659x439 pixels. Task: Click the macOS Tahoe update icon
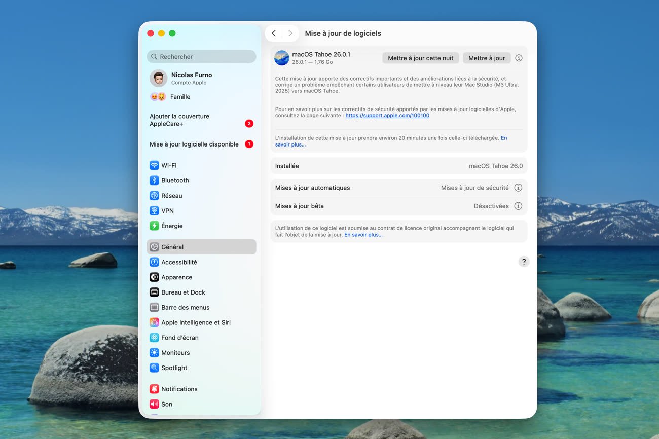pyautogui.click(x=282, y=58)
